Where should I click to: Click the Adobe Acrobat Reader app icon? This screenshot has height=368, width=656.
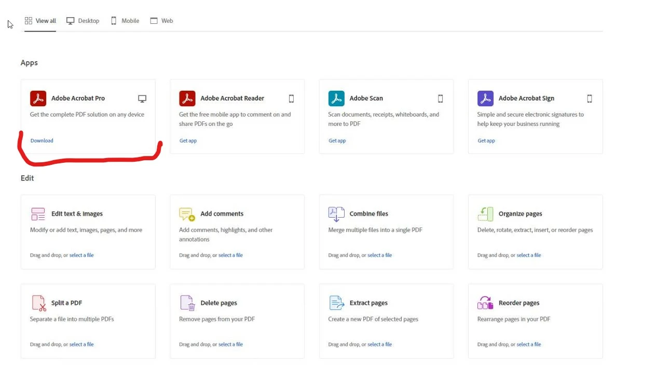[x=187, y=98]
